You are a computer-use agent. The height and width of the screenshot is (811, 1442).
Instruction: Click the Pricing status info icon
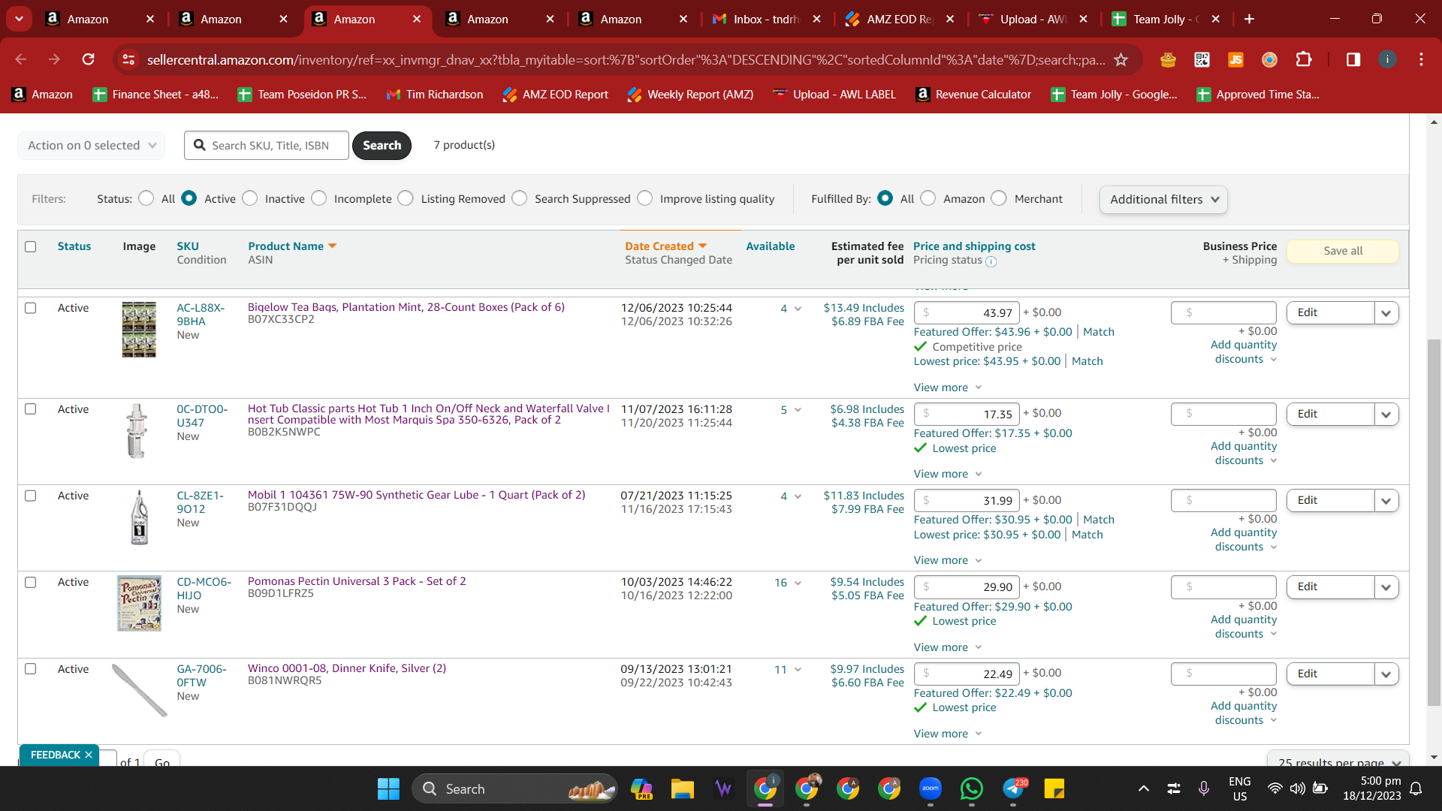[991, 261]
